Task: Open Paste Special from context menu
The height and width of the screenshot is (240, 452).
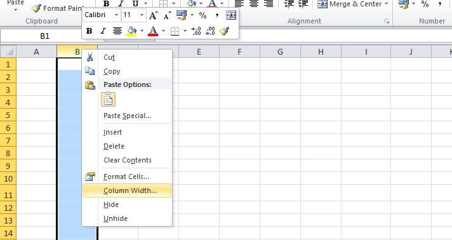Action: 127,116
